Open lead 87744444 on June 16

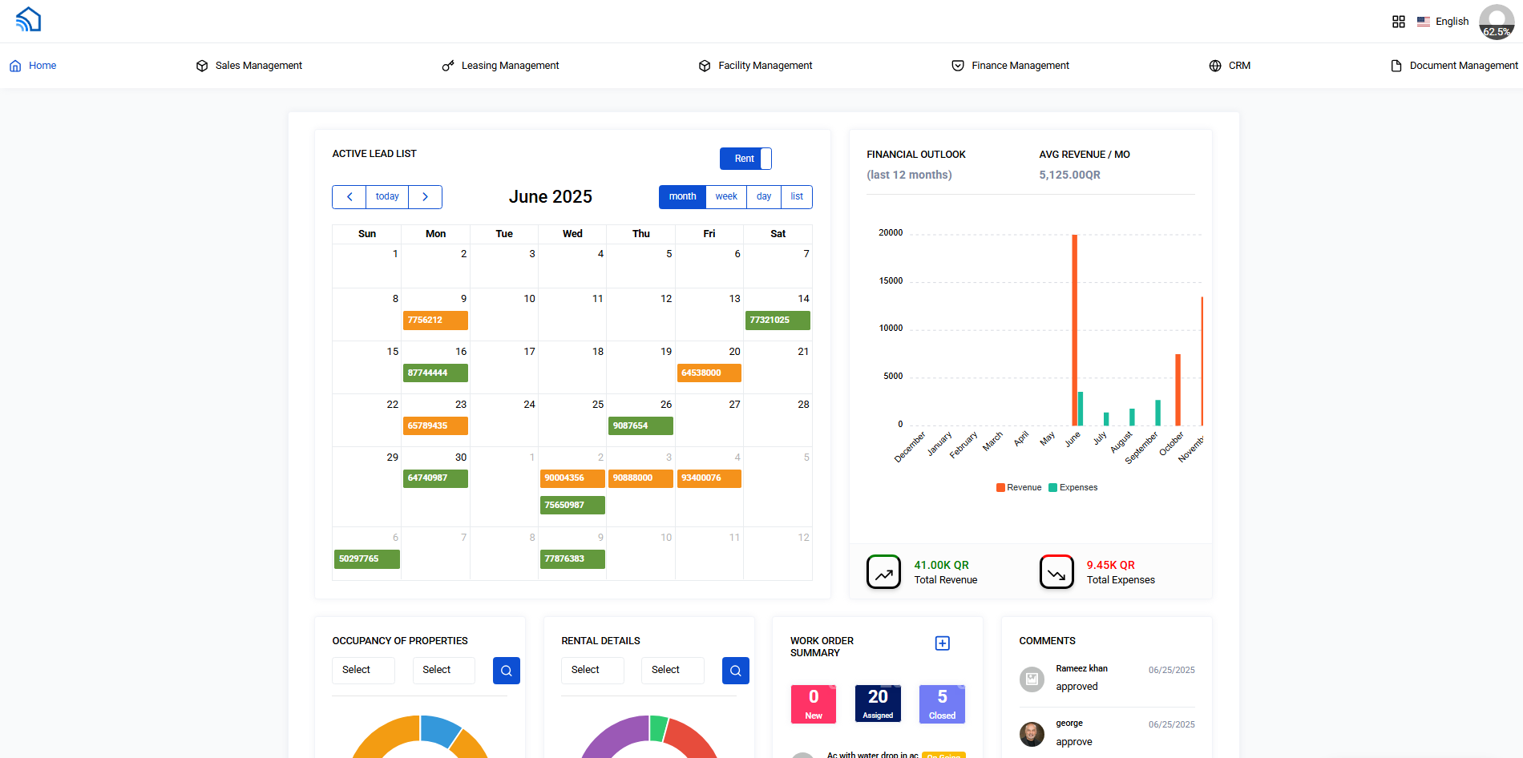coord(435,373)
